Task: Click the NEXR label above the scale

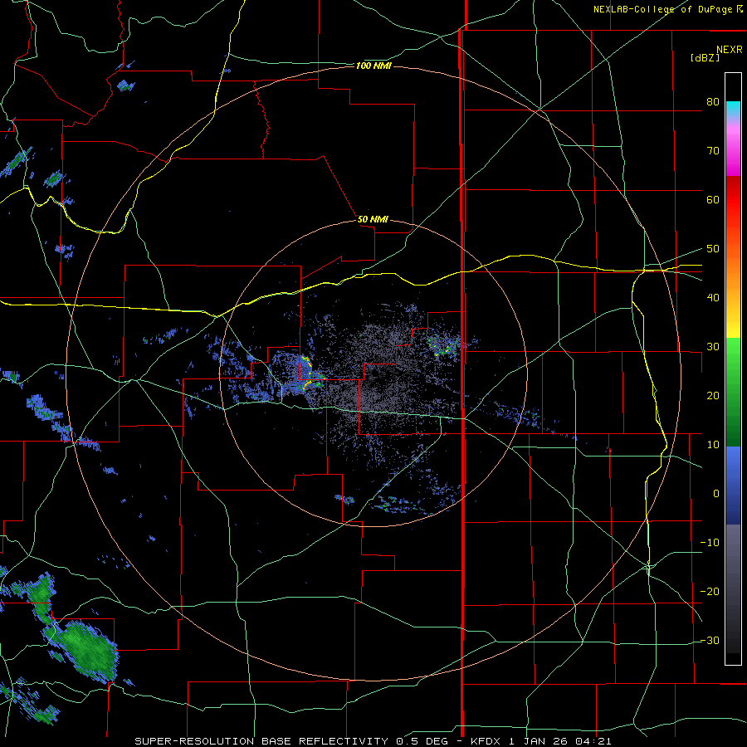Action: [x=730, y=50]
